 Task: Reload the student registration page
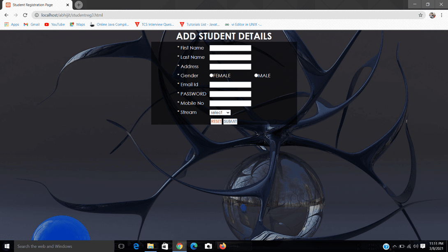pyautogui.click(x=25, y=15)
